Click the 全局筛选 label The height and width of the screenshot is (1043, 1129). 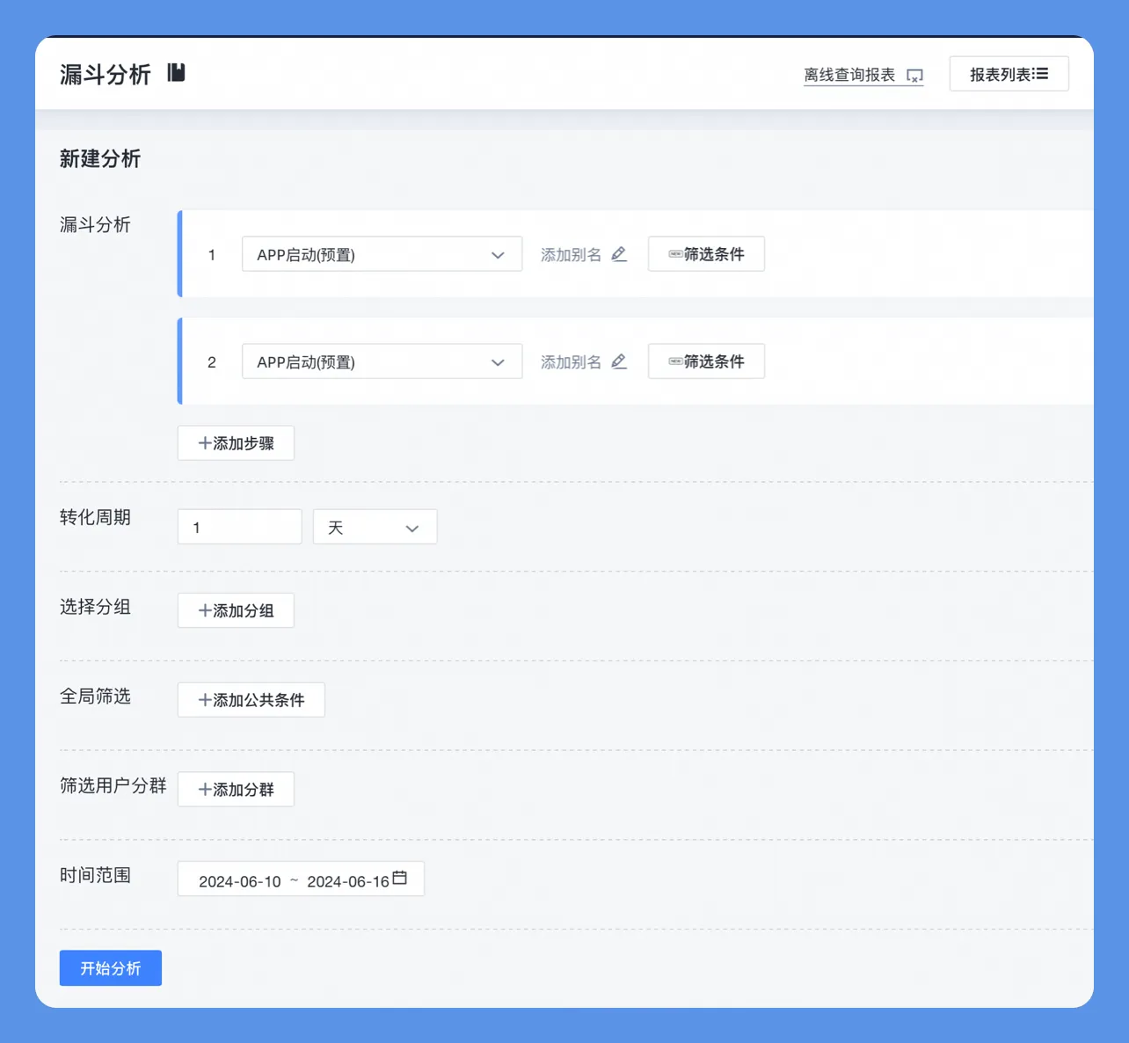coord(95,697)
